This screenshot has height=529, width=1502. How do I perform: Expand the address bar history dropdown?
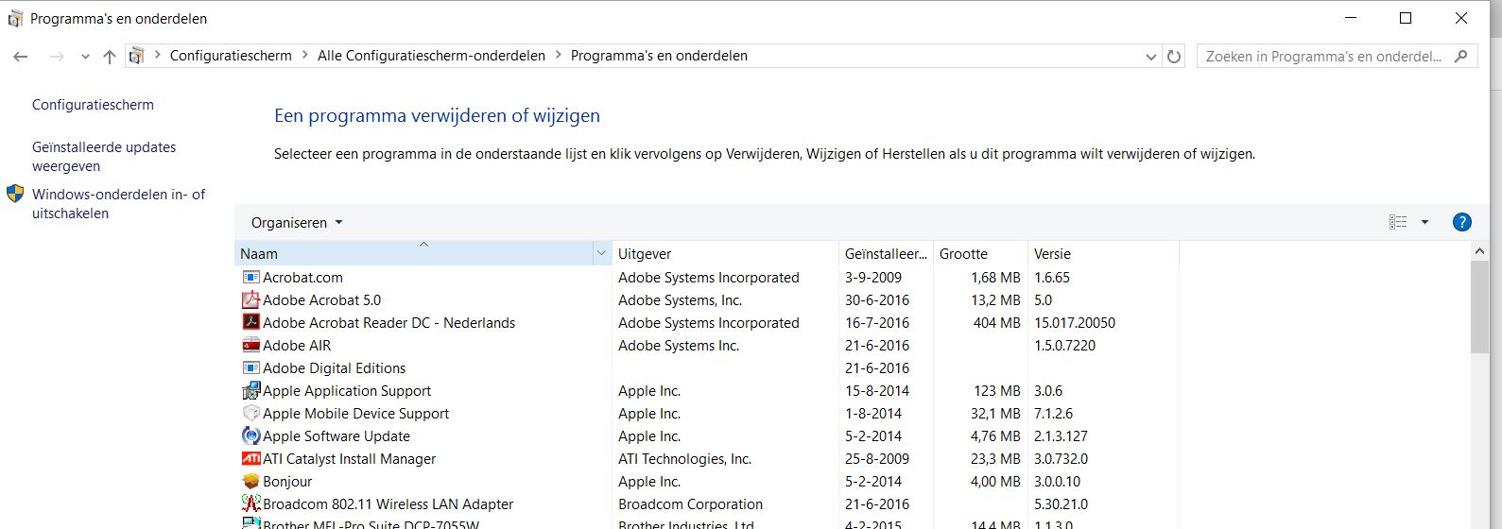coord(1150,57)
